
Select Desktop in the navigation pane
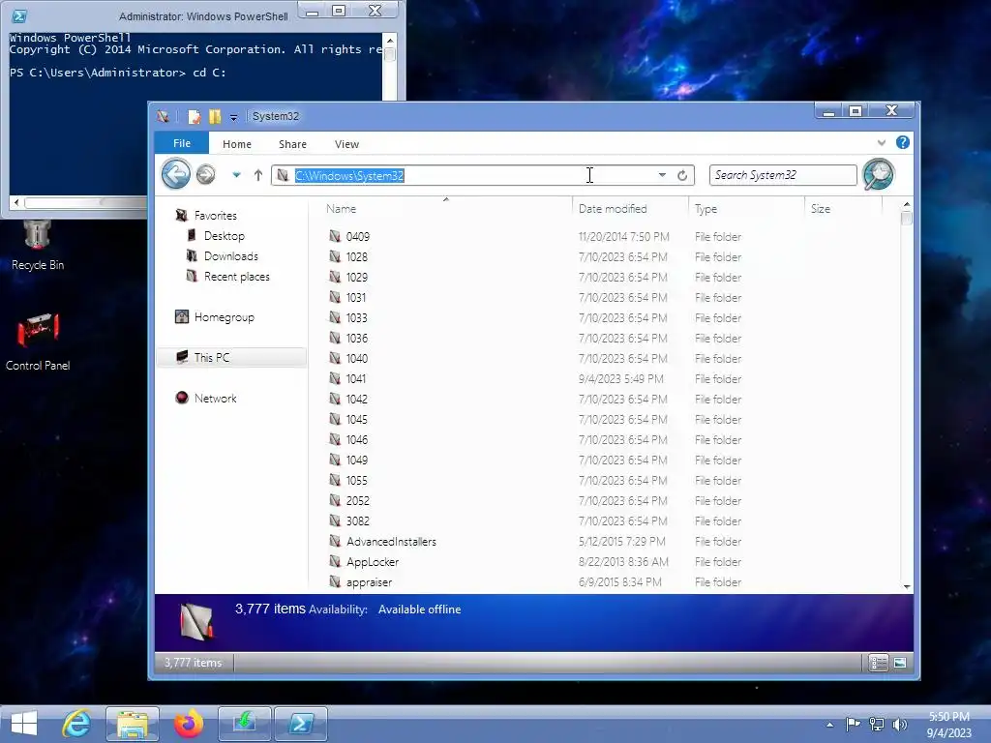point(224,236)
